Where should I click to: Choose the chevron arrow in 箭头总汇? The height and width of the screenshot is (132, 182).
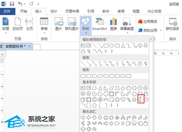click(x=123, y=123)
